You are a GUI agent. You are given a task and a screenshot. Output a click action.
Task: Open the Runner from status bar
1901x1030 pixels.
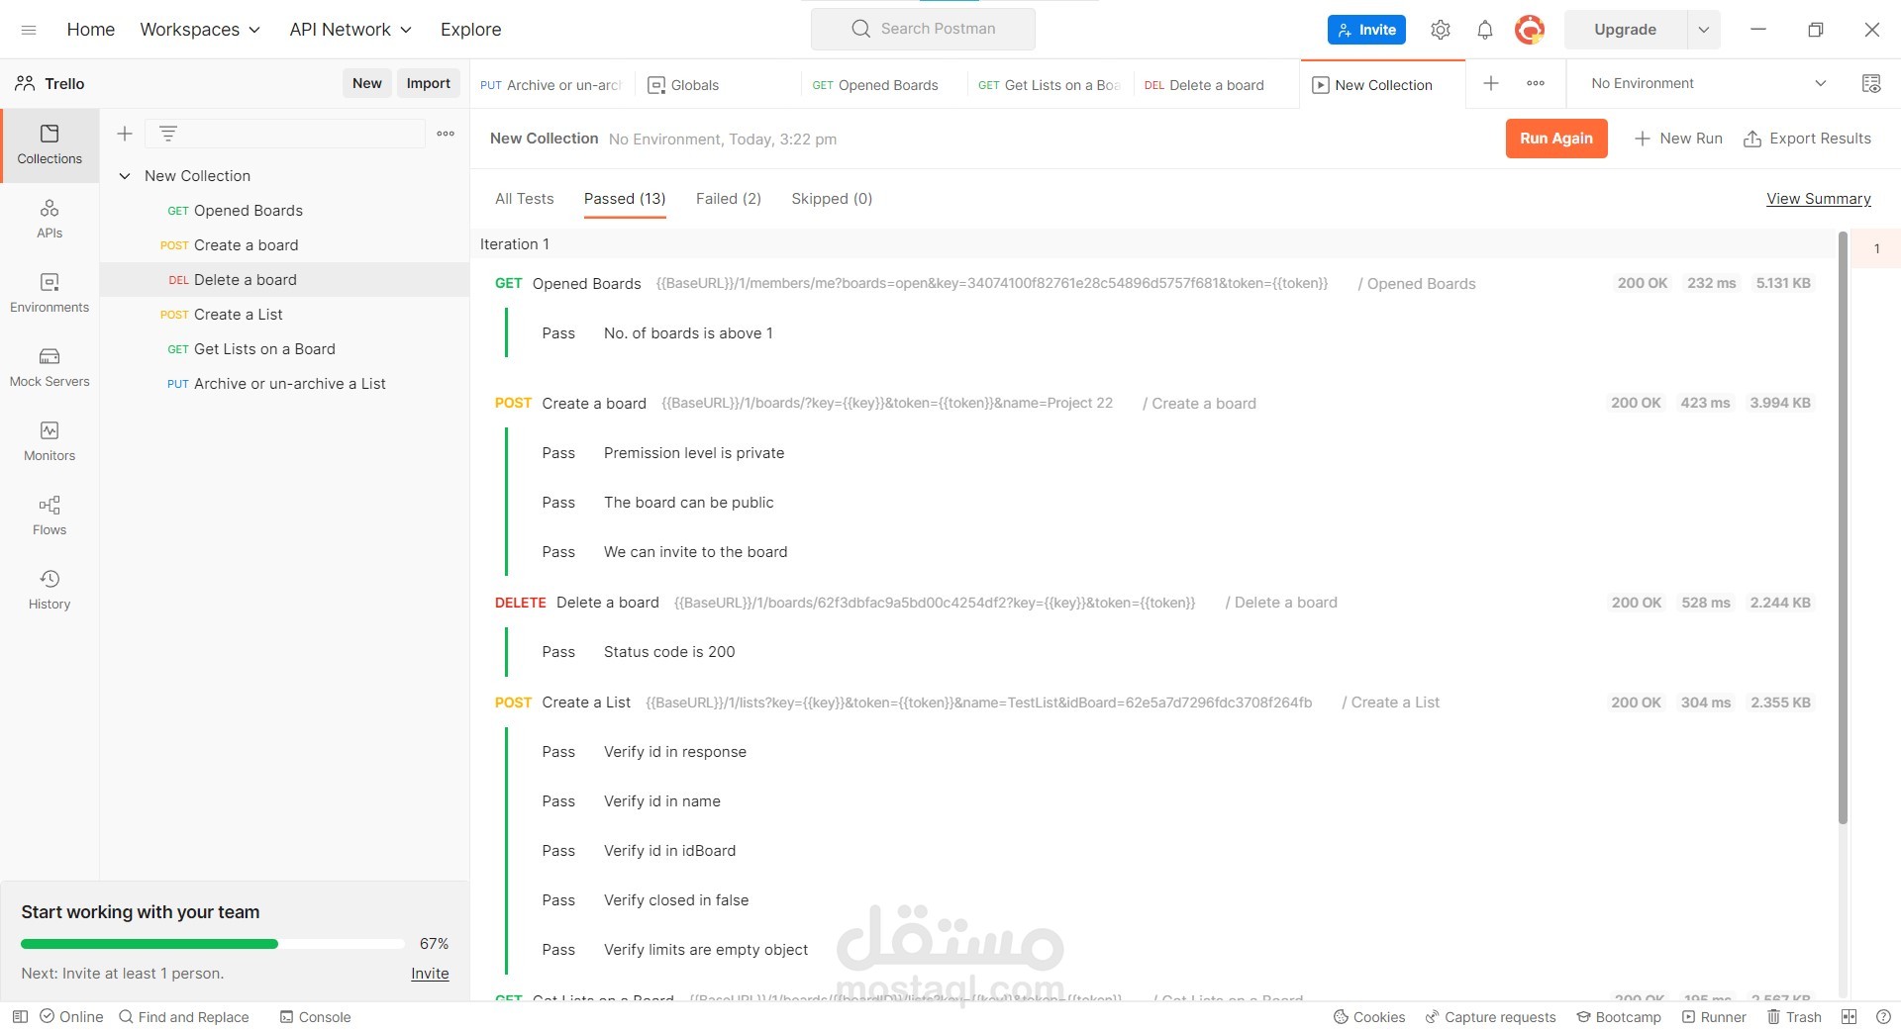pos(1714,1016)
